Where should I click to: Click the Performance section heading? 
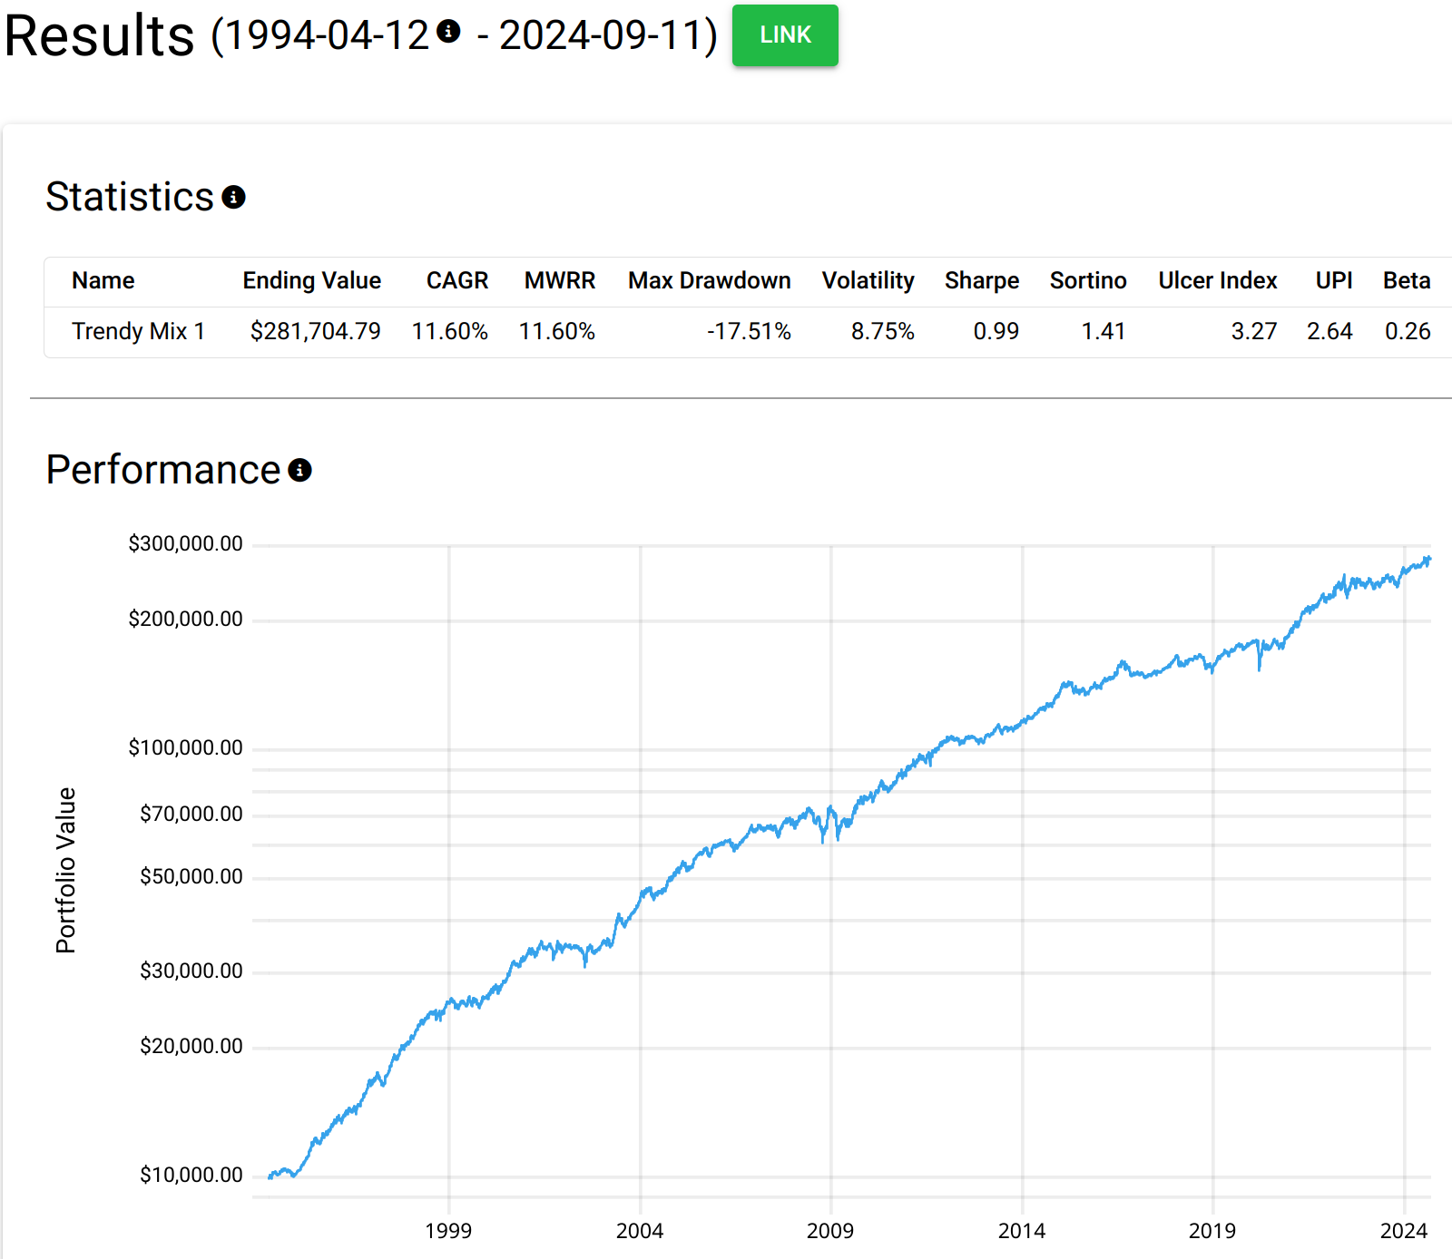(x=163, y=470)
